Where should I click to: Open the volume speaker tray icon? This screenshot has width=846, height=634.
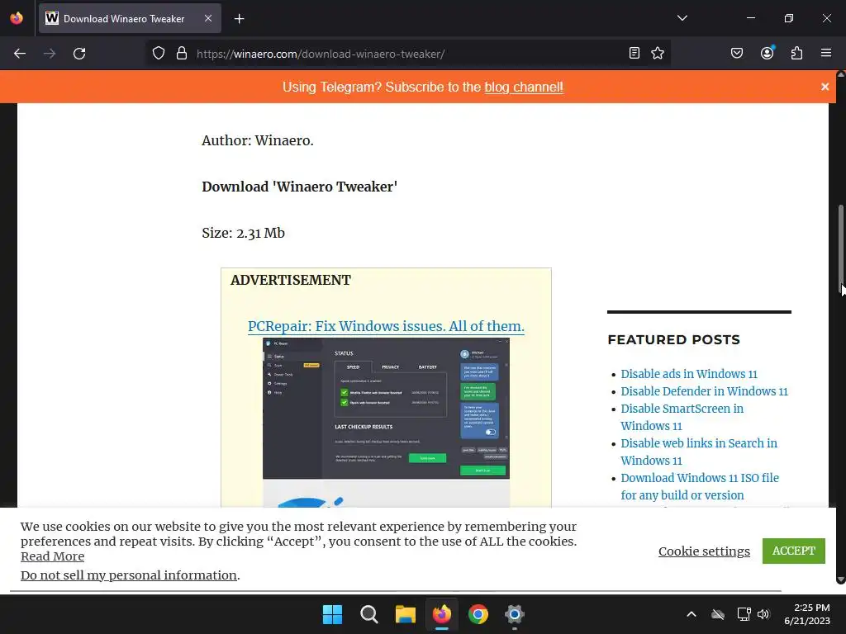coord(763,614)
